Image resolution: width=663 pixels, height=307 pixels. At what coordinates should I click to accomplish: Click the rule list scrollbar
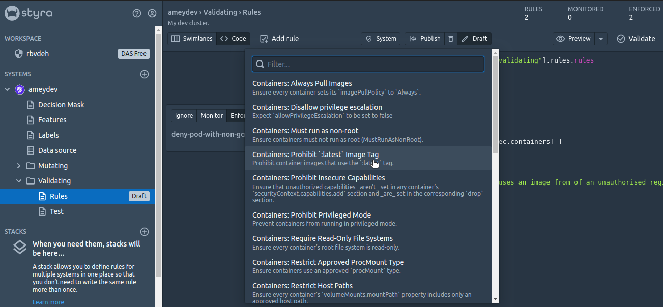pos(495,102)
